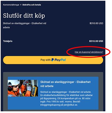This screenshot has width=112, height=113.
Task: Click the course description paragraph
Action: (66, 98)
